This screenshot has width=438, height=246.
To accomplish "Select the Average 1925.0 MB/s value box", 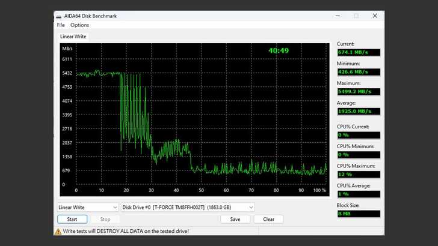I will tap(359, 112).
